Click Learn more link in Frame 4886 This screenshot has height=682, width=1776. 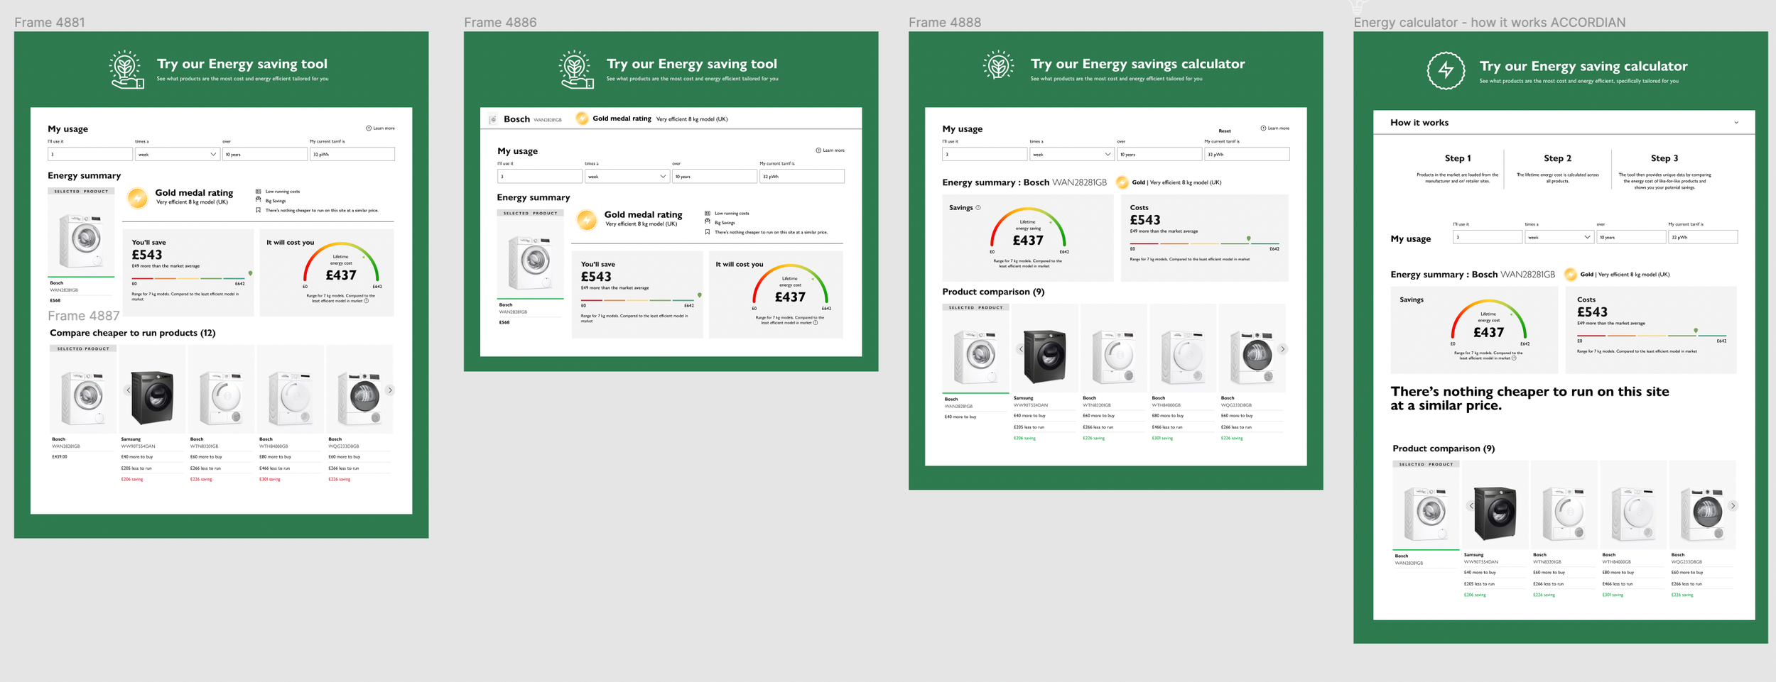tap(830, 150)
